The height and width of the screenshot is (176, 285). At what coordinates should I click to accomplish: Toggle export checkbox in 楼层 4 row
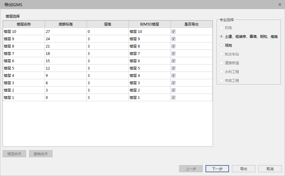coord(173,76)
